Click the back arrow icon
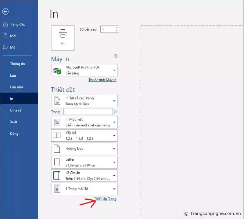This screenshot has width=244, height=219. point(5,12)
